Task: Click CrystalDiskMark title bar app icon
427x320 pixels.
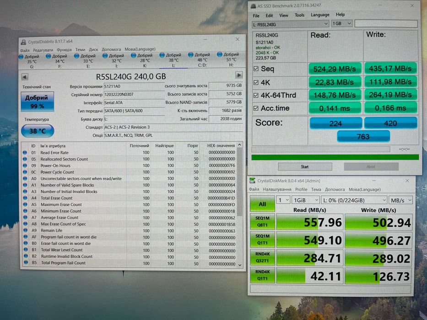Action: click(x=252, y=181)
